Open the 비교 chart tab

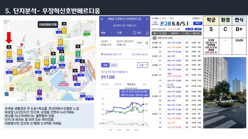(144, 85)
